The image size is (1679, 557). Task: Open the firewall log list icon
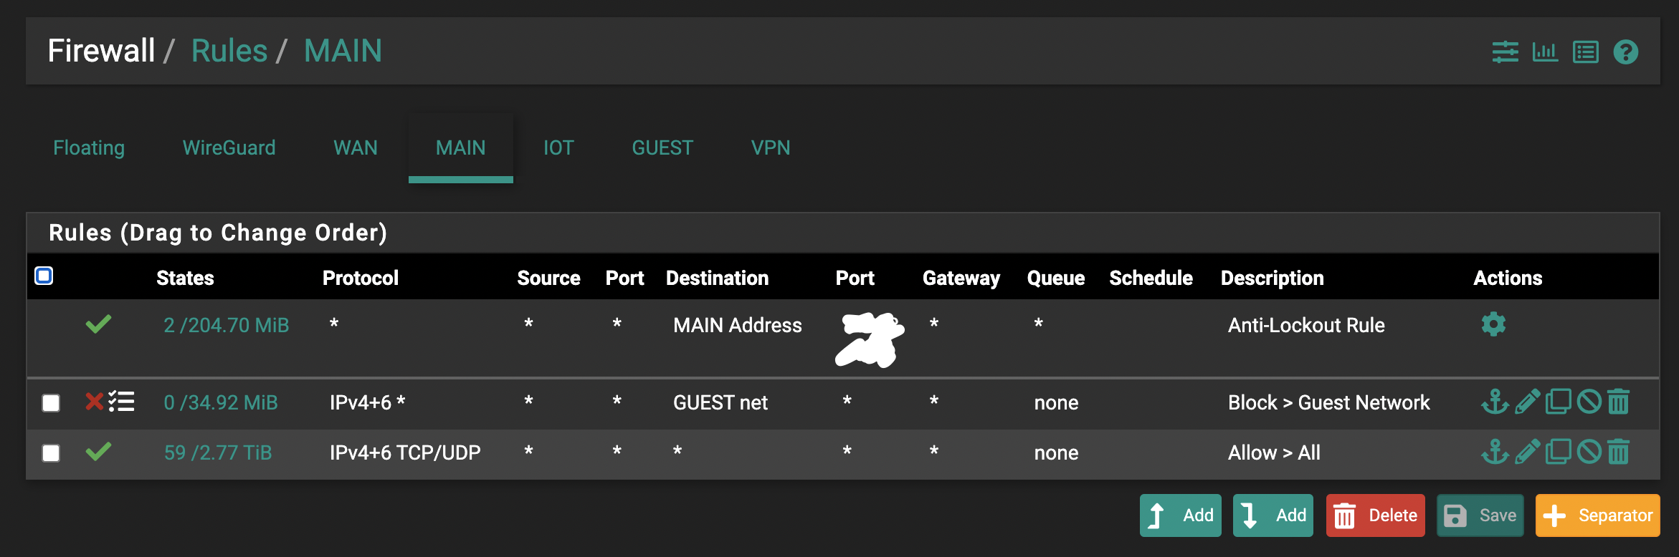tap(1585, 52)
